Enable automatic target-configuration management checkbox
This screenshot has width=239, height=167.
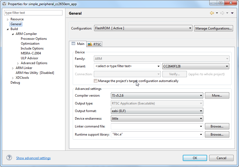click(96, 81)
